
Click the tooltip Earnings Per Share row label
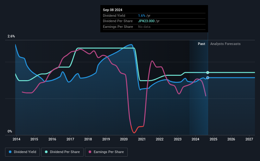tap(118, 27)
